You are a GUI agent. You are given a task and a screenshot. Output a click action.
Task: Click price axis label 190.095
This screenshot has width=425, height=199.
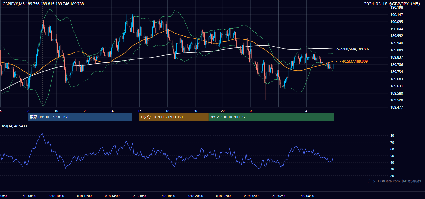coord(397,22)
